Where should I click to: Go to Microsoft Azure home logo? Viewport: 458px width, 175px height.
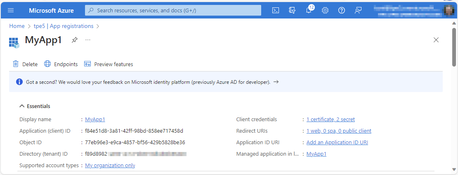pos(51,10)
